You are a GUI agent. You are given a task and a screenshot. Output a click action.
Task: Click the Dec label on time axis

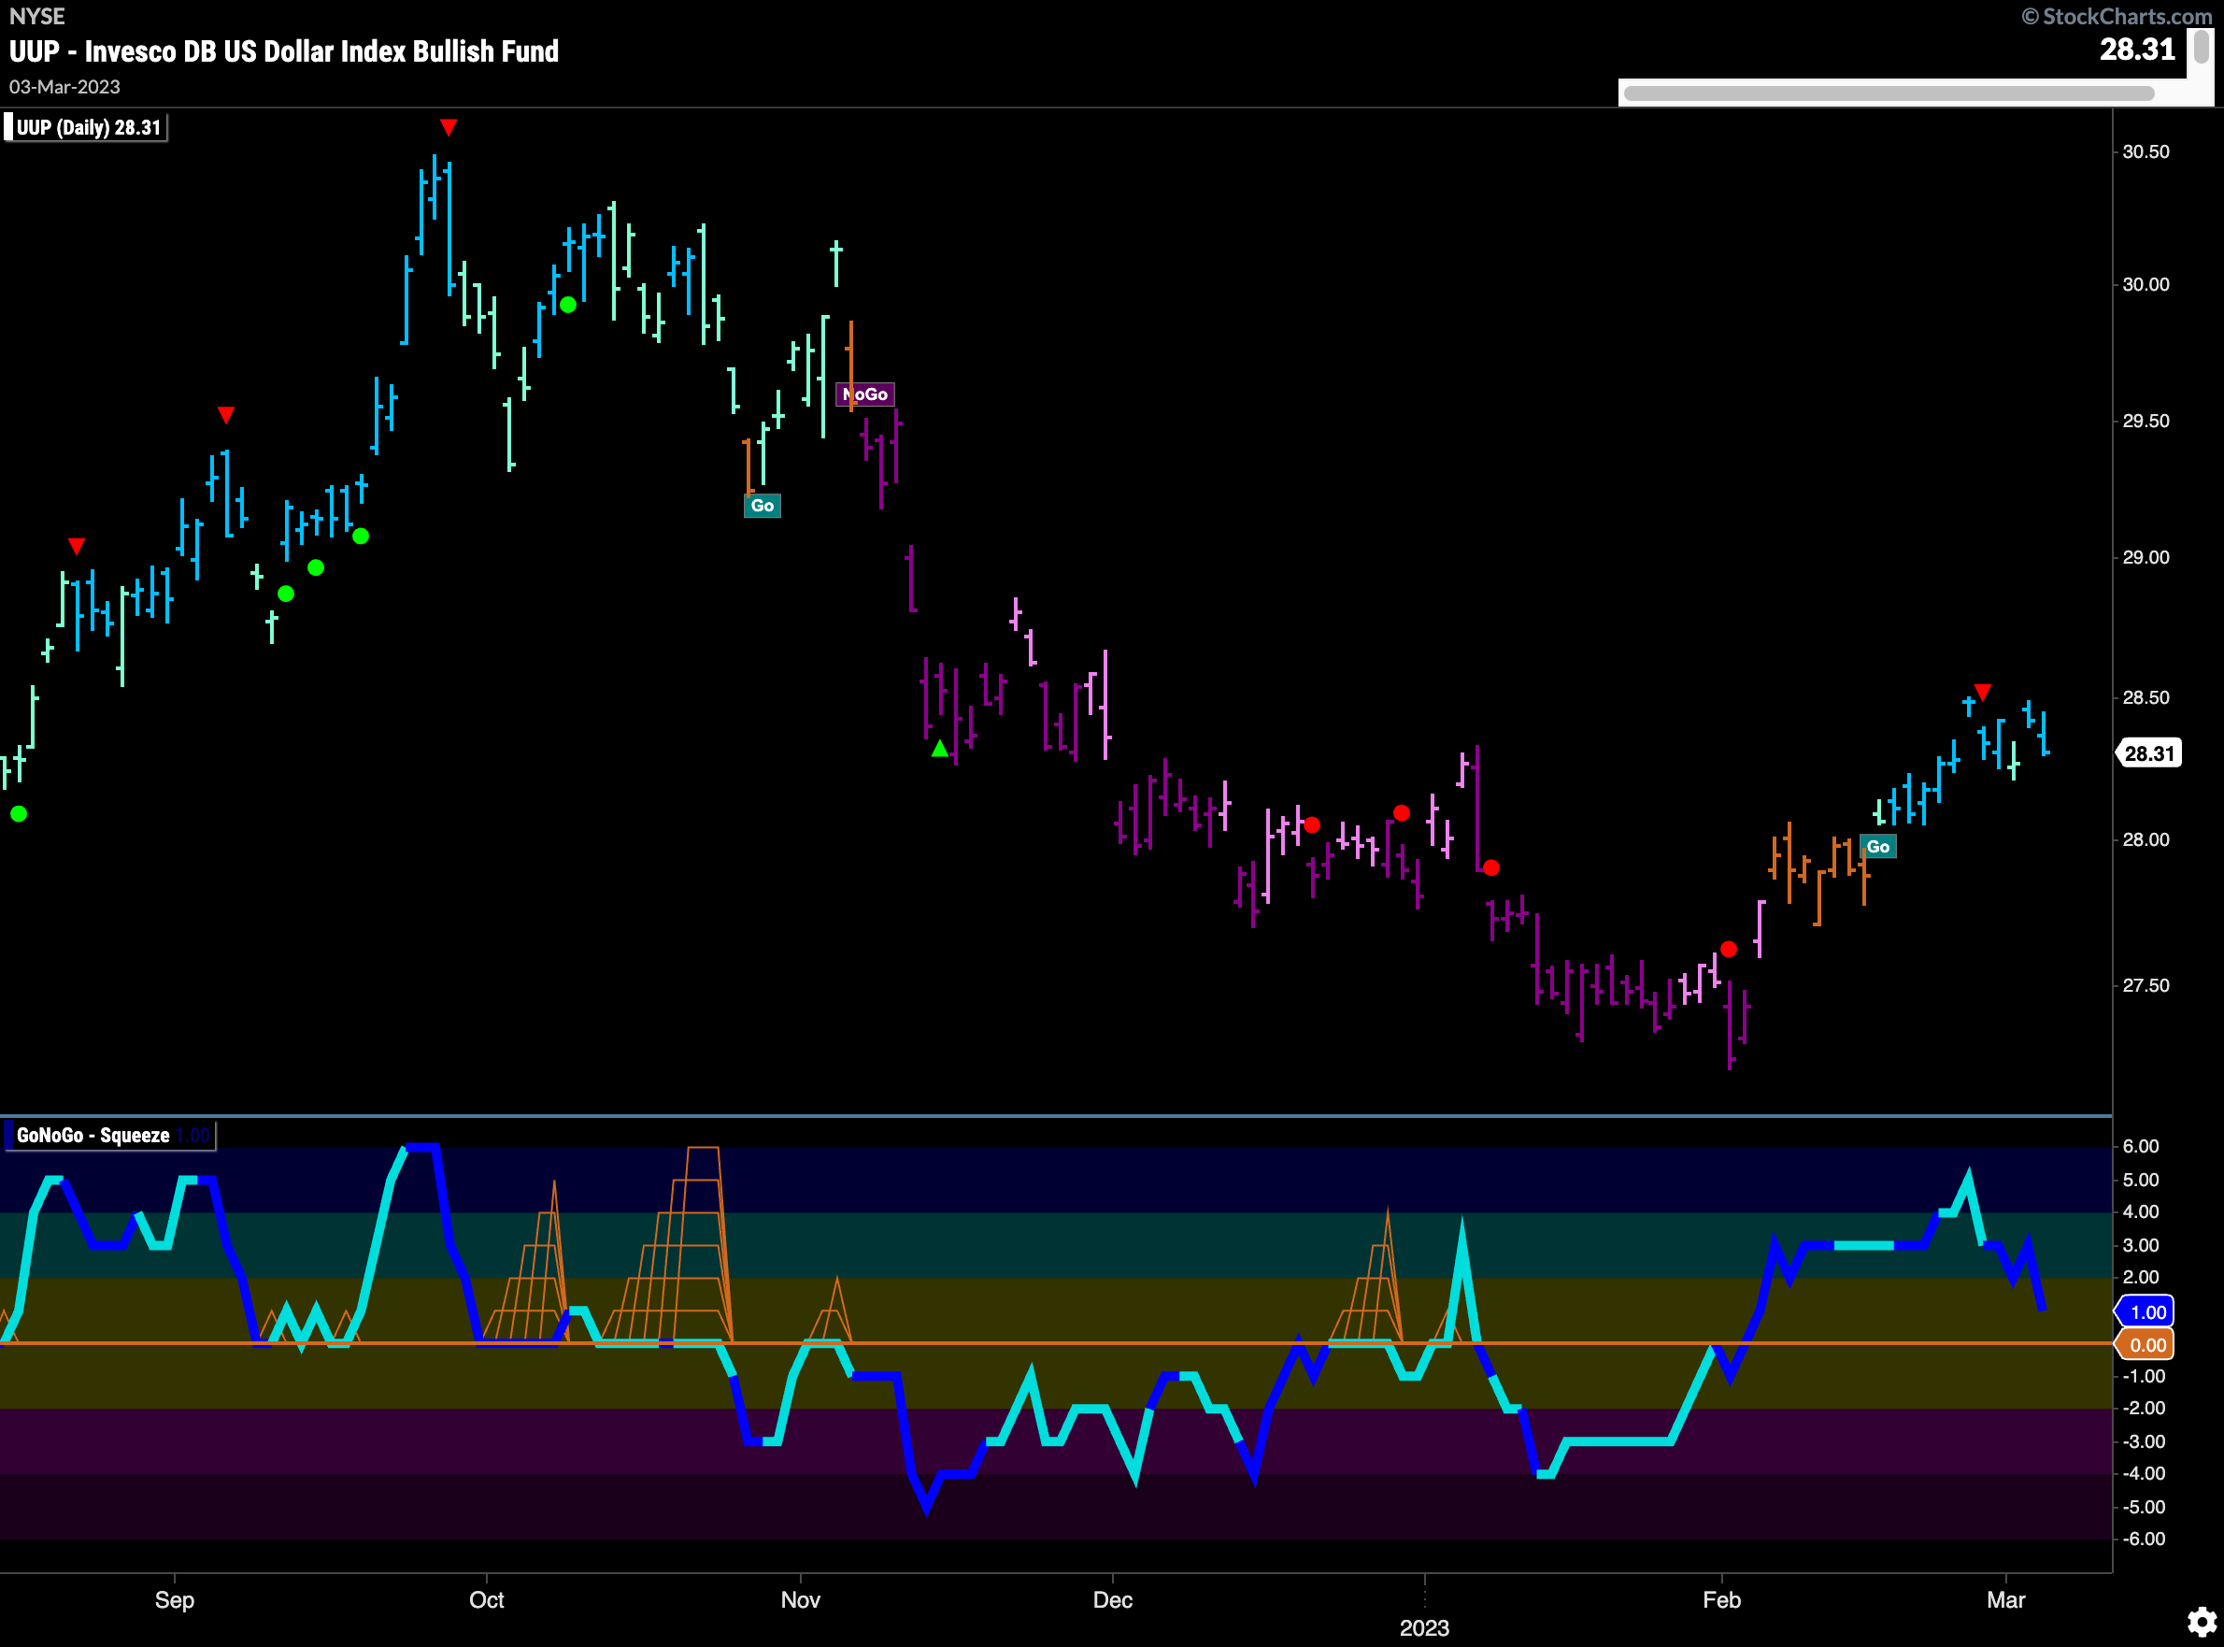[1113, 1600]
